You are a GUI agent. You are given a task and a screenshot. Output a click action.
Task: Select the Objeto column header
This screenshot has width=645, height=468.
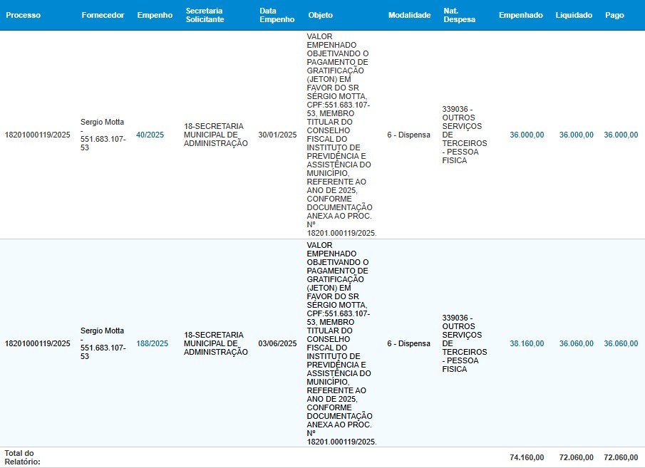coord(320,15)
